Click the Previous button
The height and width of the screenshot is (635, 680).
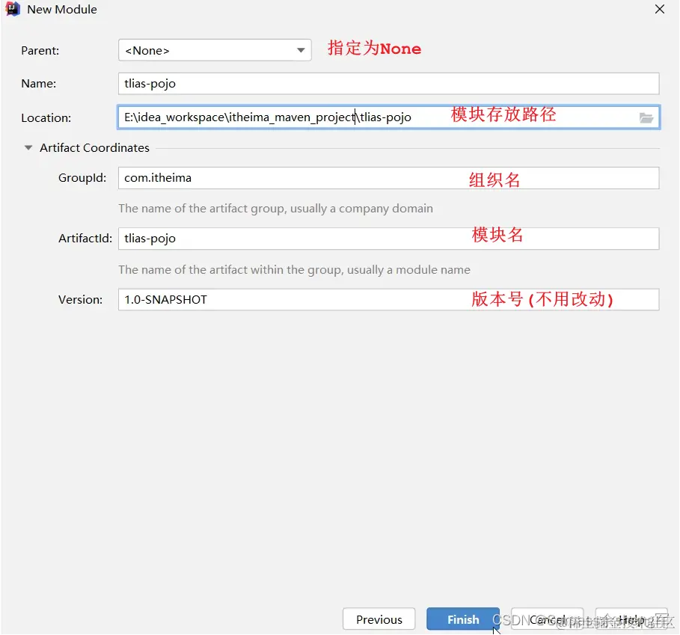[379, 619]
